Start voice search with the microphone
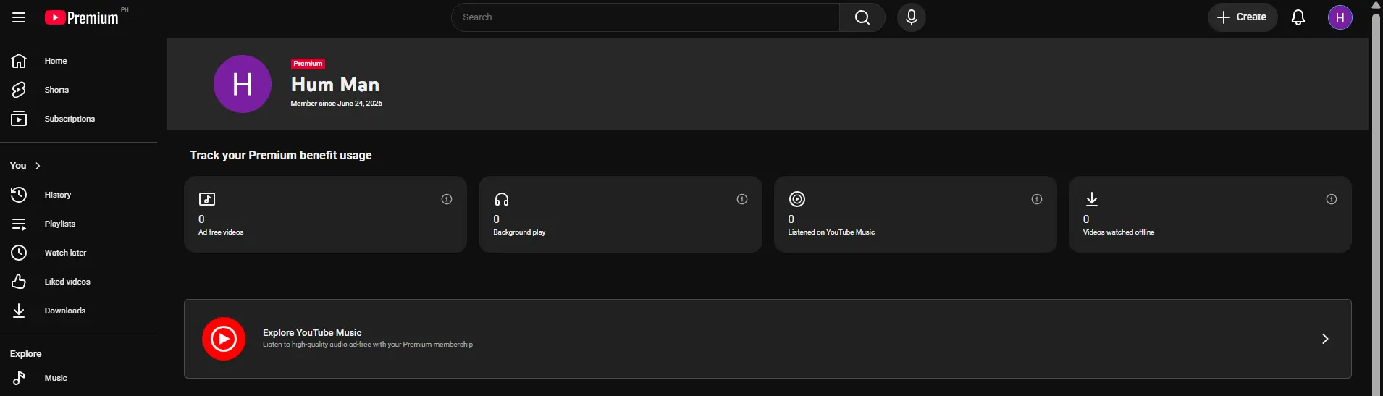The height and width of the screenshot is (396, 1383). [912, 17]
